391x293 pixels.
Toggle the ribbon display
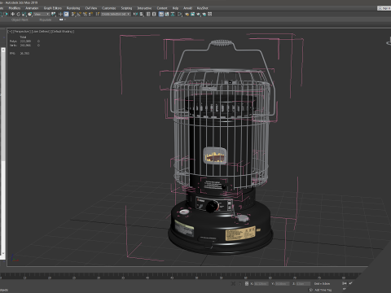click(161, 14)
